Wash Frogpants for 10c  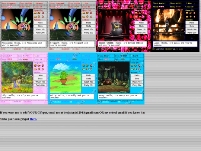click(40, 29)
